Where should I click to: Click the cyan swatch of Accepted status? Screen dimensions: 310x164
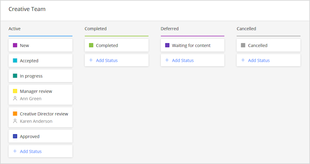click(15, 61)
